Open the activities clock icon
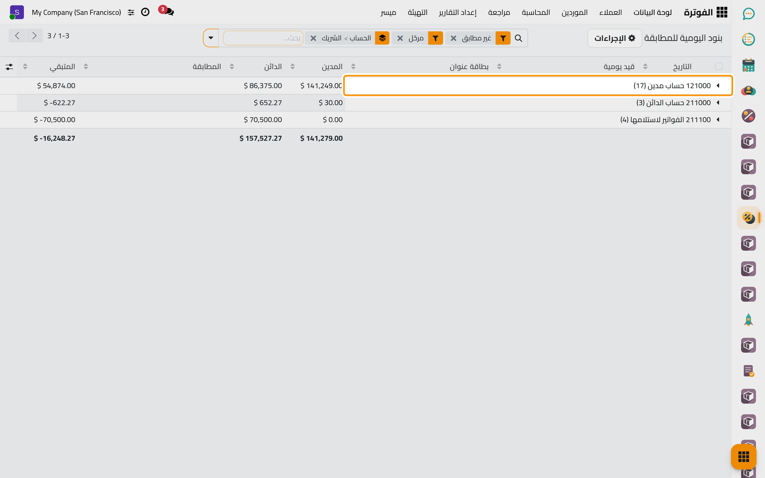 pos(145,12)
